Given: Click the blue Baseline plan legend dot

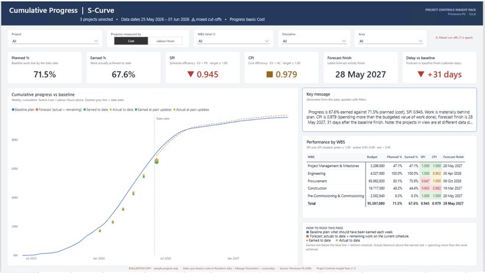Looking at the screenshot, I should 13,109.
